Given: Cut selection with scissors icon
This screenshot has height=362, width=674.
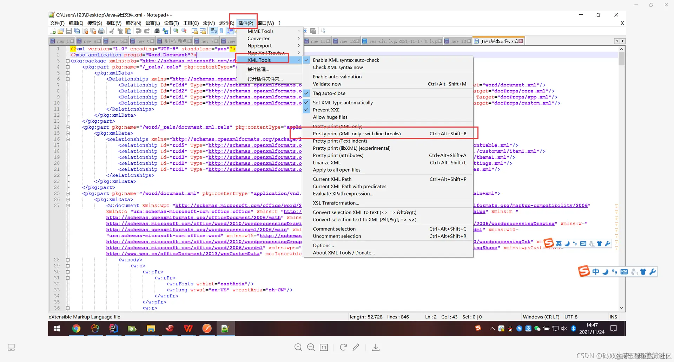Looking at the screenshot, I should pos(112,31).
